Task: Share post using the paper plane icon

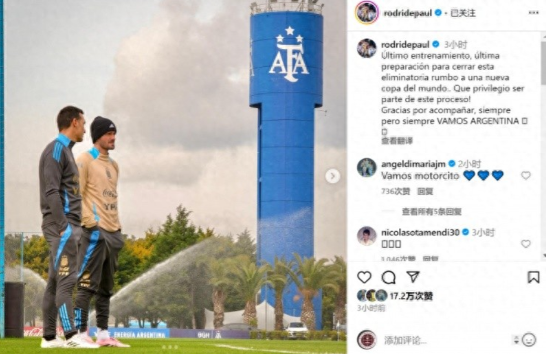Action: (x=413, y=277)
